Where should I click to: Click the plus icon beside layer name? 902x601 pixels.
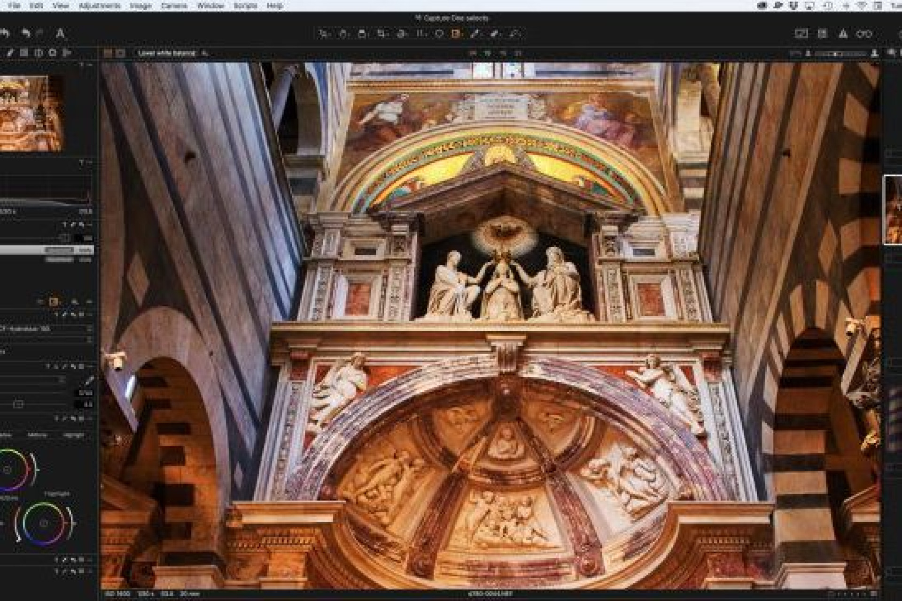coord(204,53)
